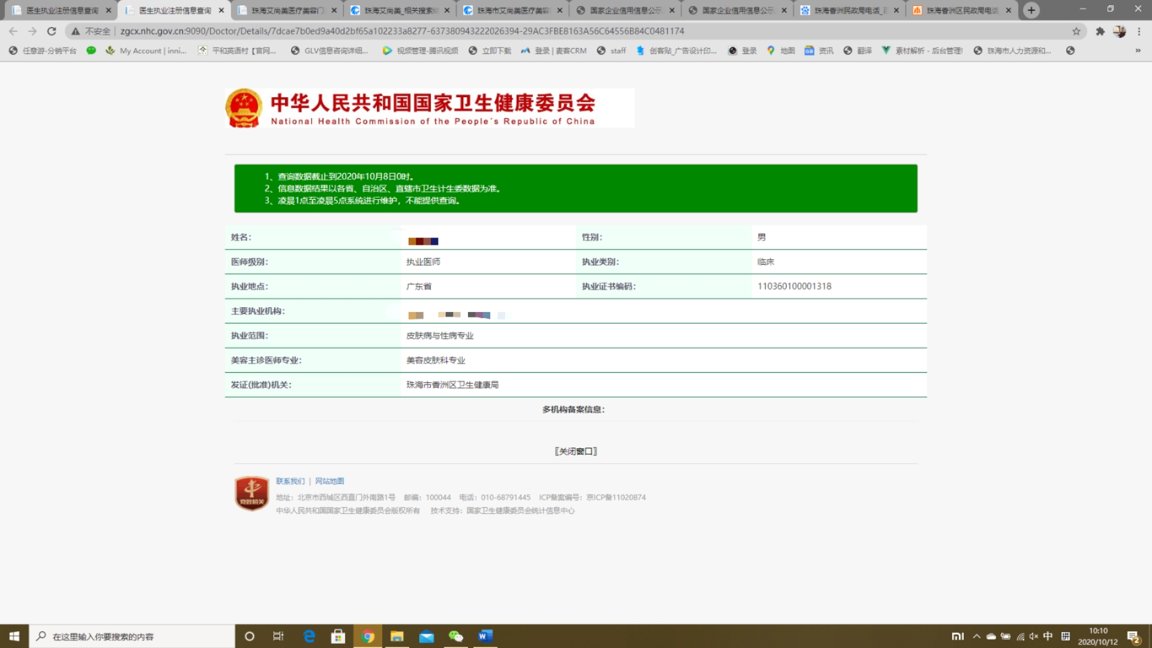Switch to 珠海艾尚美医疗美容门 tab
The image size is (1152, 648).
[287, 10]
